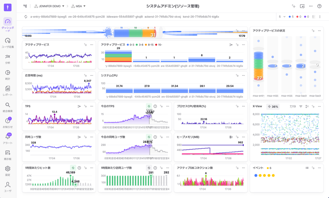
Task: Expand the JENNIFER DEMO dropdown
Action: point(49,6)
